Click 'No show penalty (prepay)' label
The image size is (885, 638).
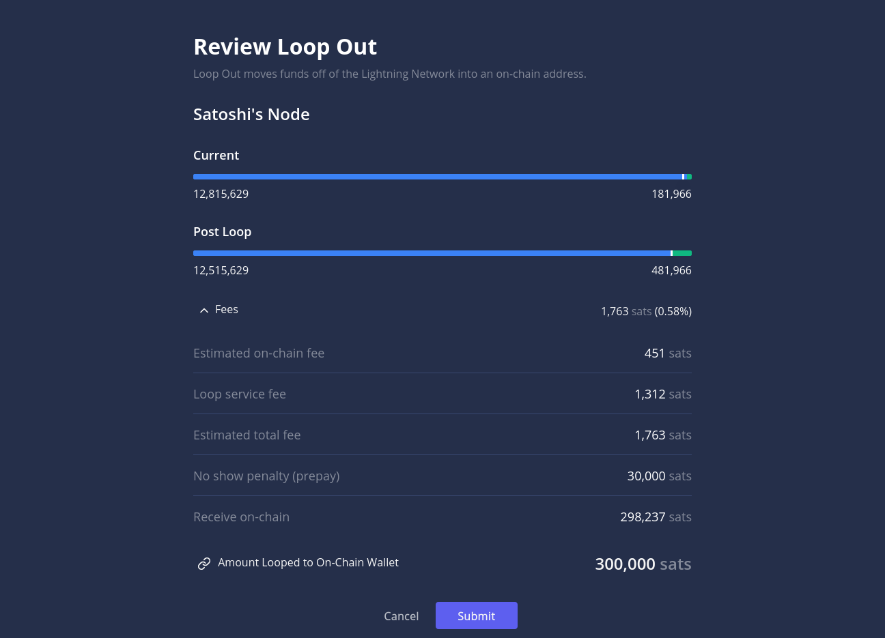(x=266, y=476)
